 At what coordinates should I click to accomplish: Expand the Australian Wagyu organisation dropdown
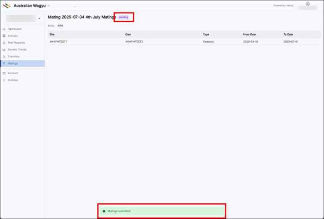tap(49, 6)
